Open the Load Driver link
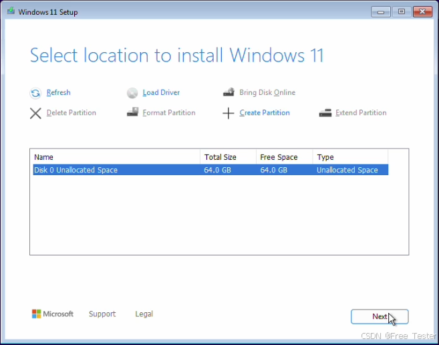The width and height of the screenshot is (439, 345). click(161, 92)
